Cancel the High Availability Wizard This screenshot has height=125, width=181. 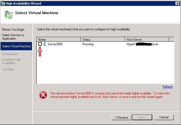click(x=164, y=117)
